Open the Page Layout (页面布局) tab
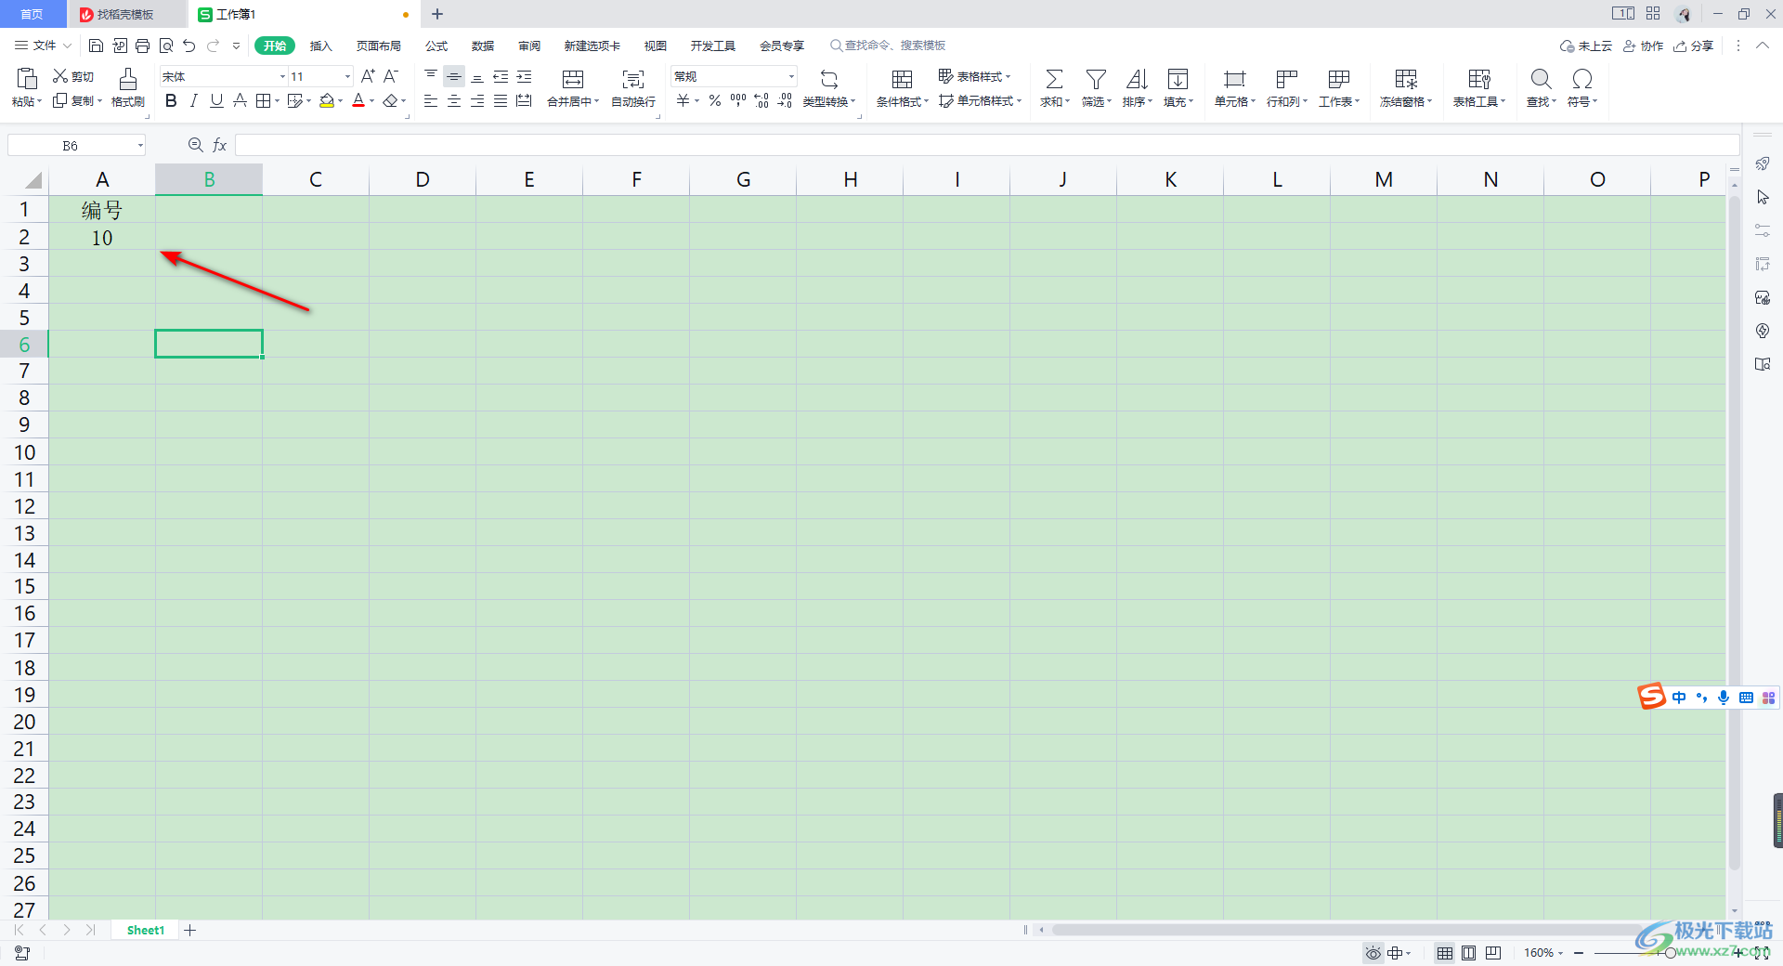The width and height of the screenshot is (1783, 966). click(379, 46)
